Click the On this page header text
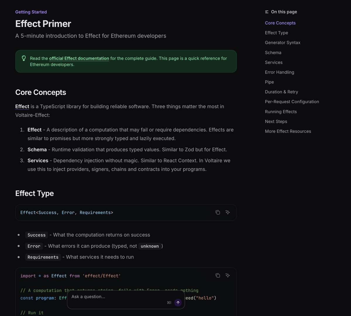The height and width of the screenshot is (316, 351). pos(284,12)
